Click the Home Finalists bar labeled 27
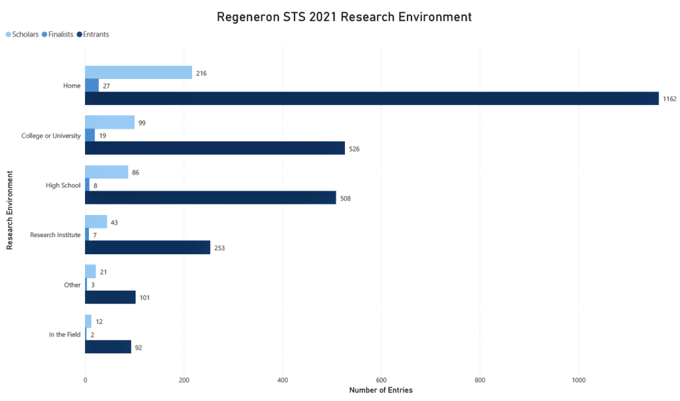Screen dimensions: 680x401 click(92, 86)
